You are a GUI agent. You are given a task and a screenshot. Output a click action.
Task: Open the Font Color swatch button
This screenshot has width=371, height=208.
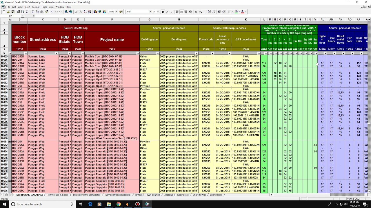pyautogui.click(x=243, y=12)
